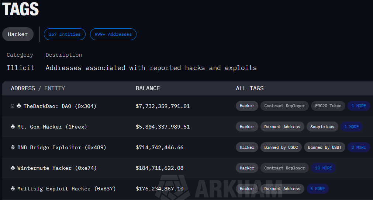Open the 999+ Addresses filter
The width and height of the screenshot is (373, 200).
[113, 34]
